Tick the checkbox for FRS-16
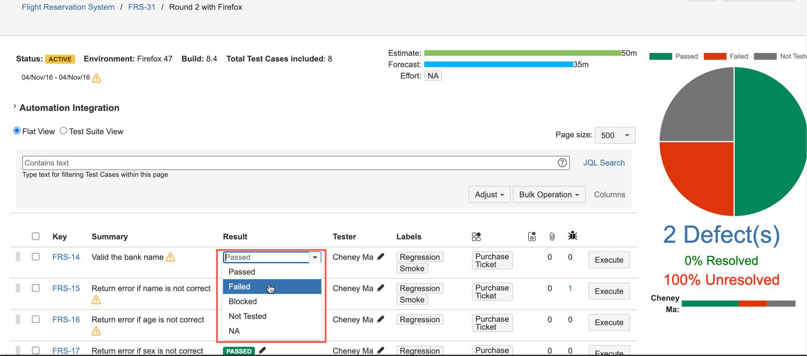The width and height of the screenshot is (807, 356). click(x=36, y=320)
